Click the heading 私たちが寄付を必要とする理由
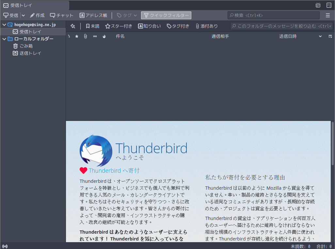The image size is (335, 249). tap(245, 177)
